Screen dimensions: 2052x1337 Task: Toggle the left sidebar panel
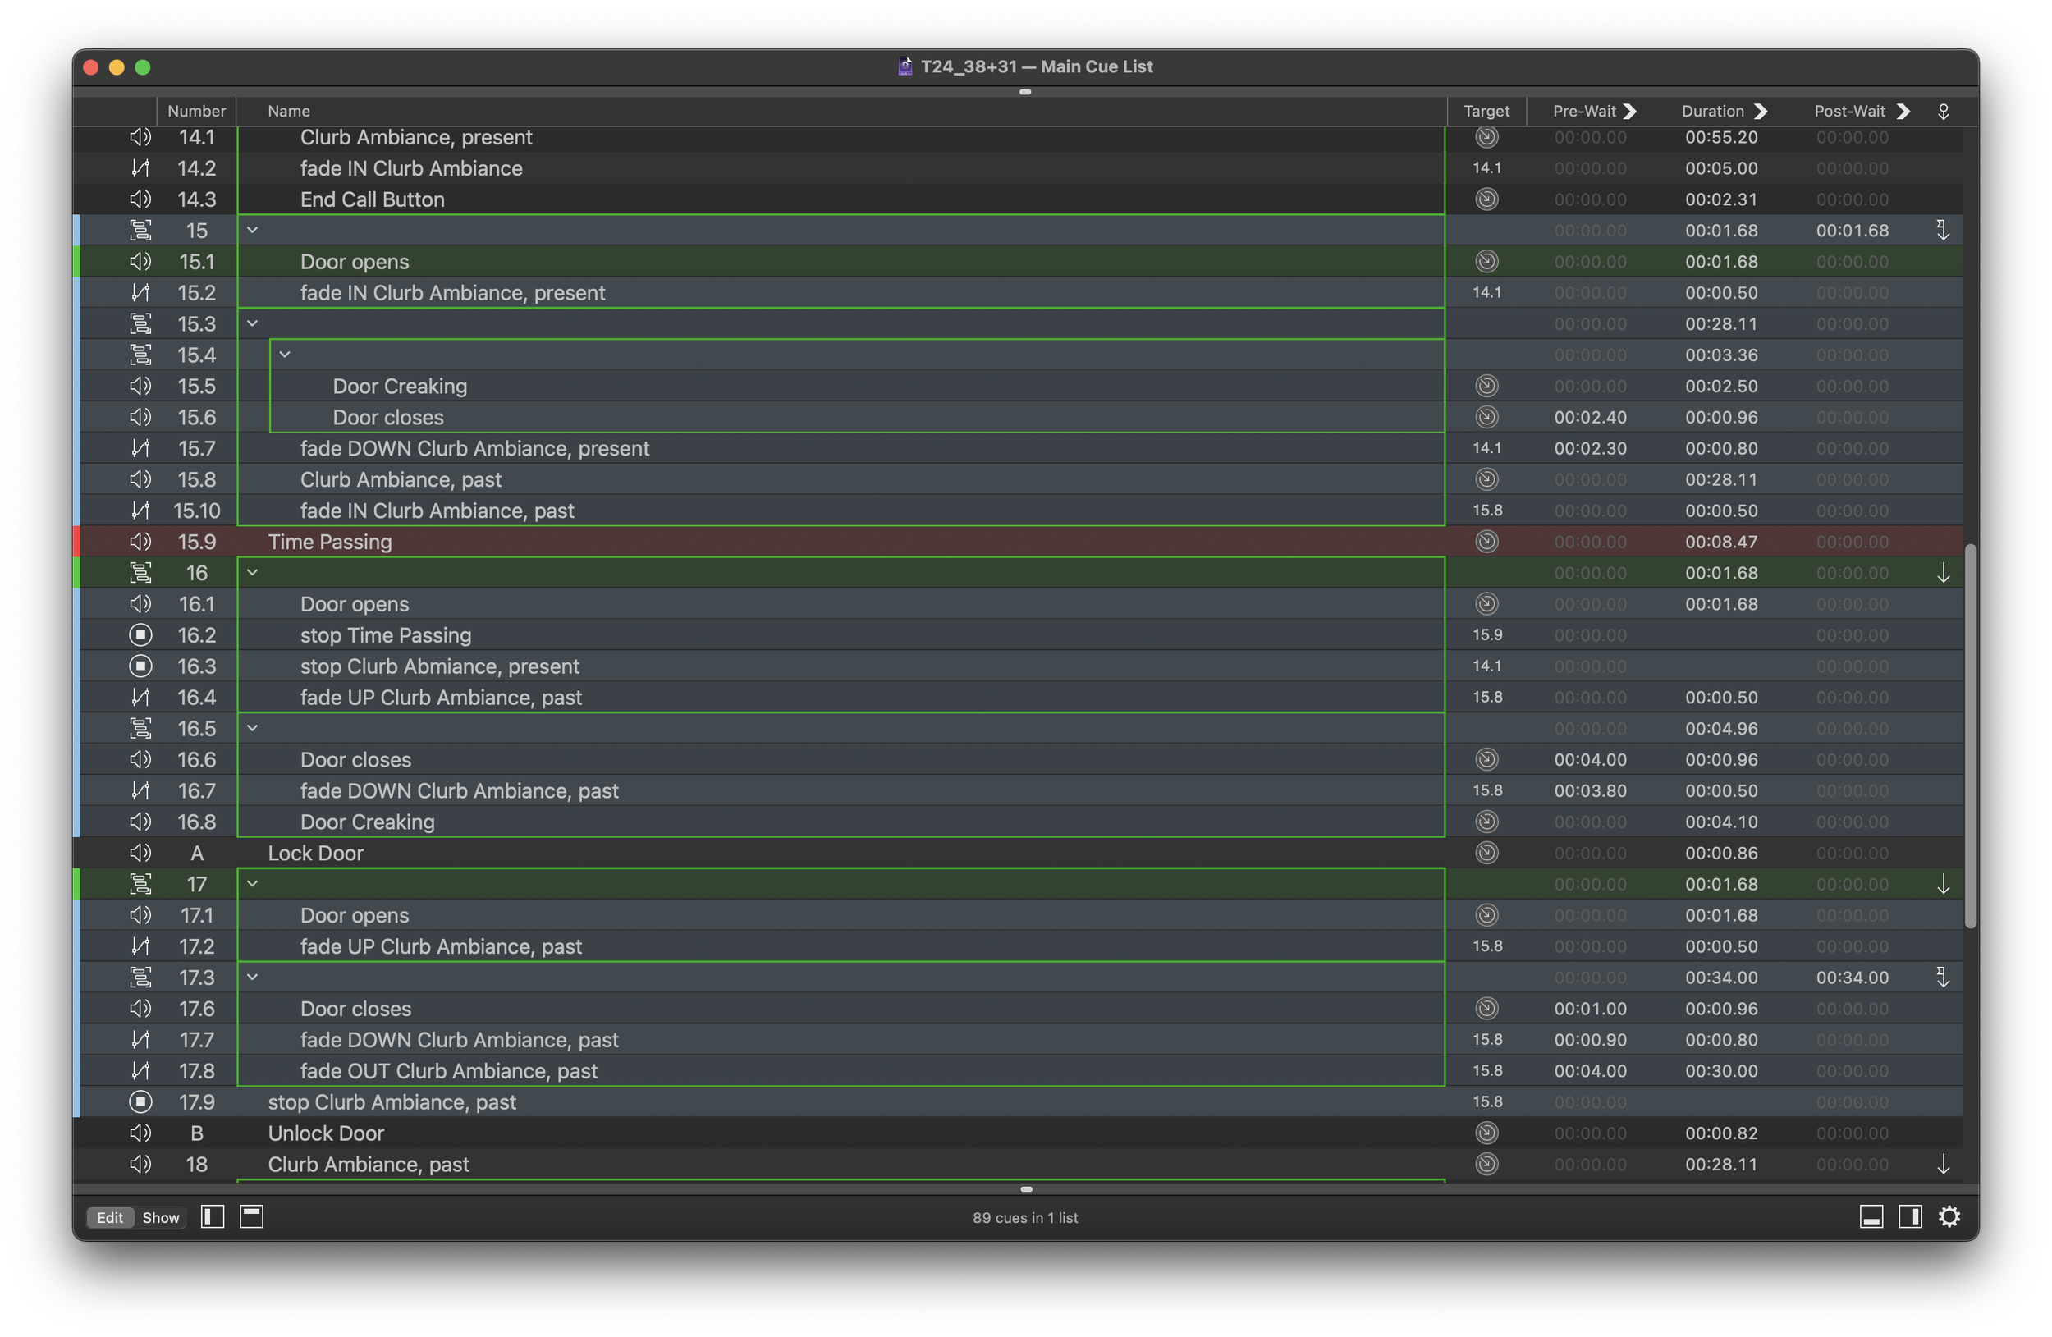click(212, 1216)
